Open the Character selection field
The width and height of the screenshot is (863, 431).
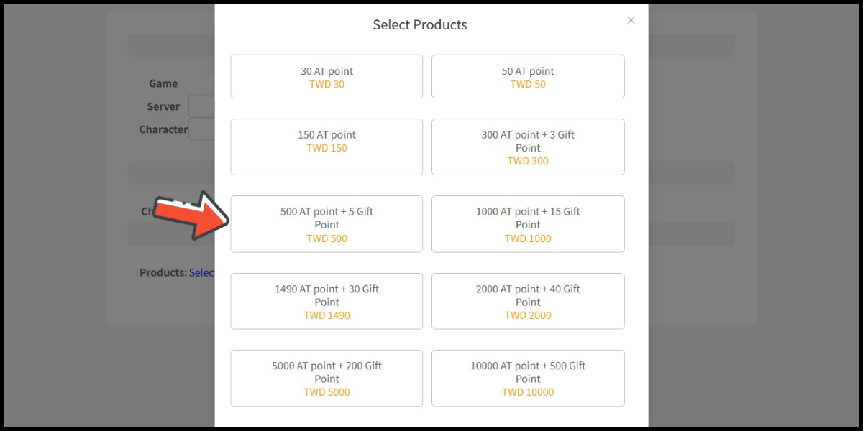click(x=202, y=129)
